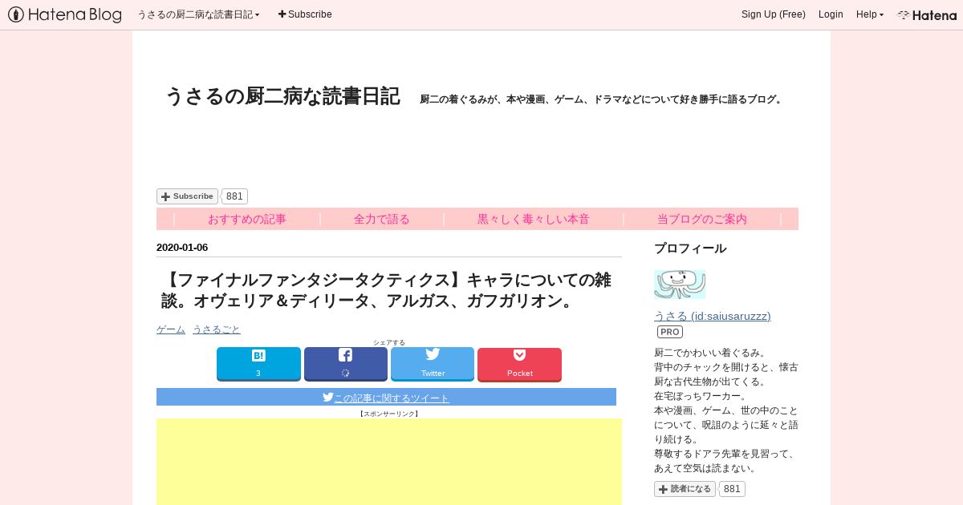
Task: Open the うさるごと category link
Action: click(216, 329)
